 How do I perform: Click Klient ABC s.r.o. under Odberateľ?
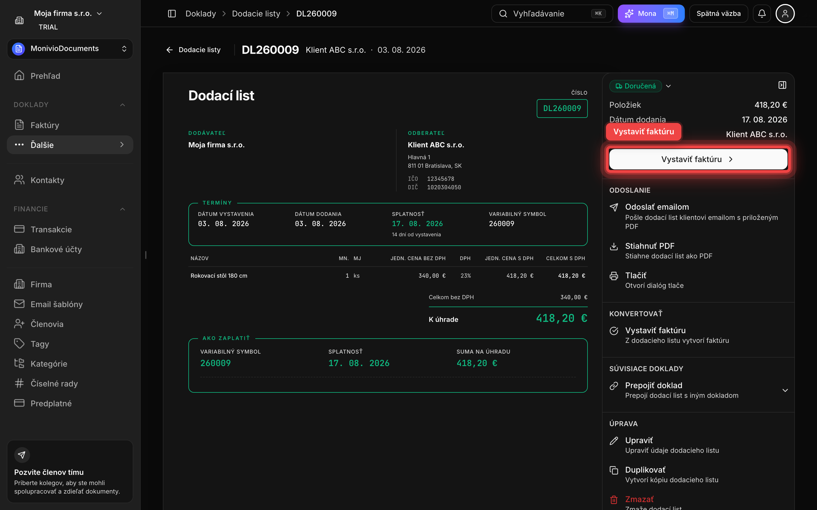436,145
